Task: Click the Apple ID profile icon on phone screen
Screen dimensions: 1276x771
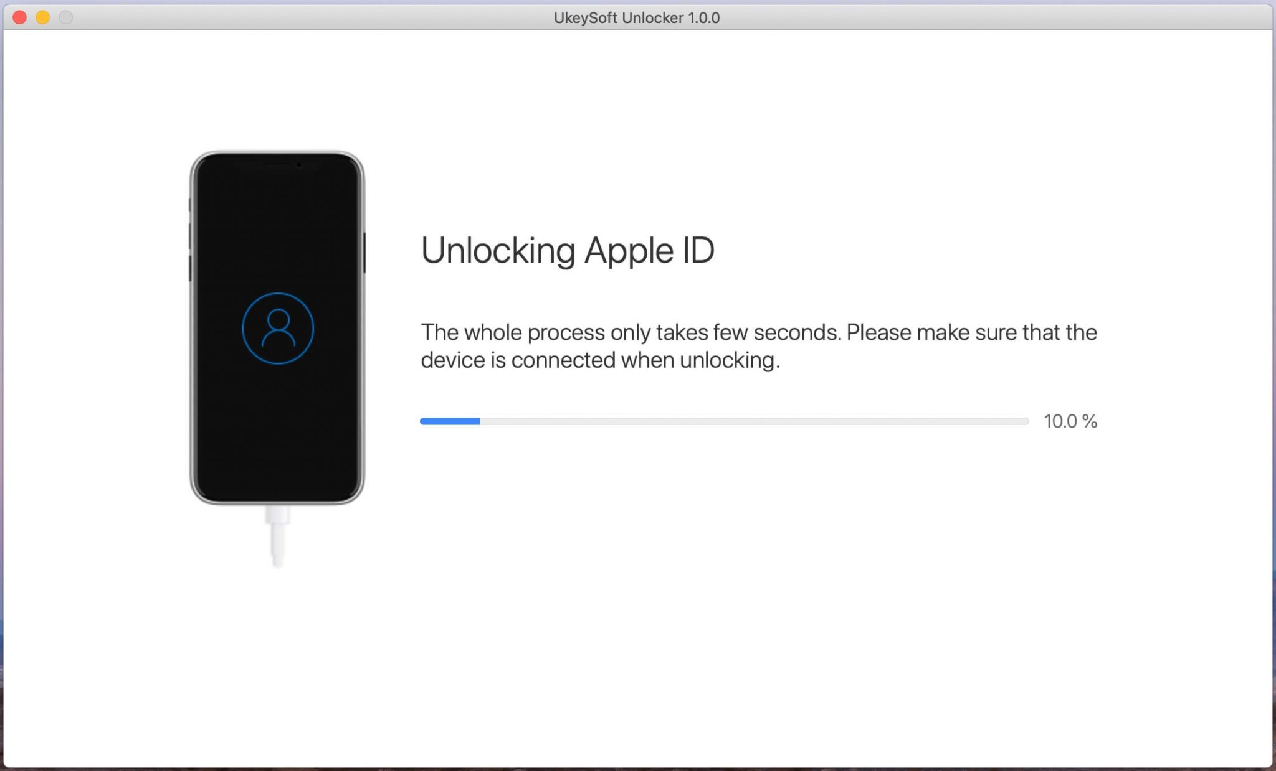Action: [x=278, y=329]
